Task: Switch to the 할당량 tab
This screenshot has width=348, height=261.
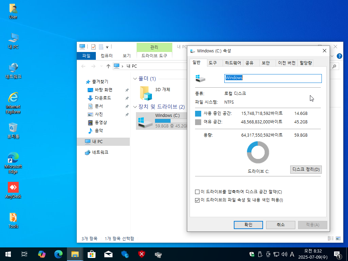Action: pos(306,63)
